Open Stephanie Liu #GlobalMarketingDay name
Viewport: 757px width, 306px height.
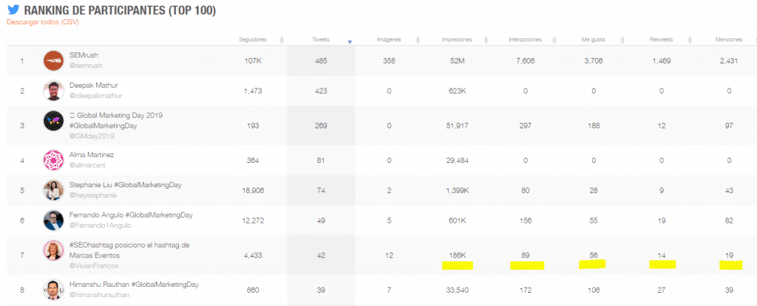tap(126, 185)
